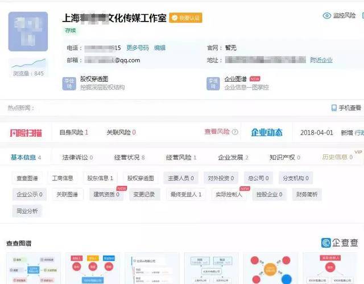This screenshot has height=284, width=364.
Task: Switch to the 法律诉讼 tab
Action: [x=77, y=158]
